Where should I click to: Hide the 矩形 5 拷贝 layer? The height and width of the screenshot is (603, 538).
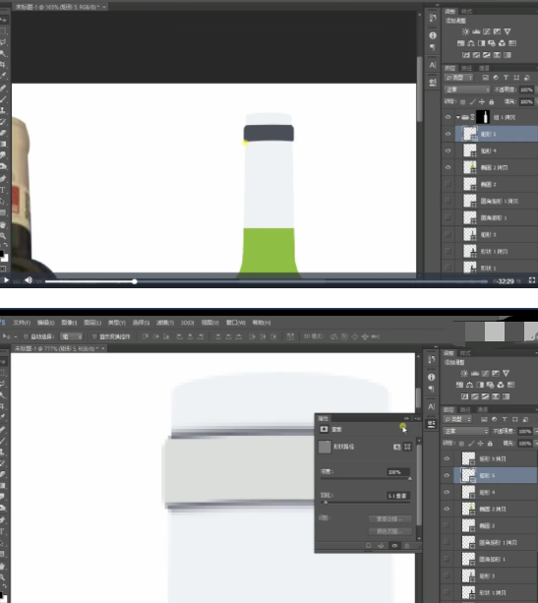click(447, 458)
